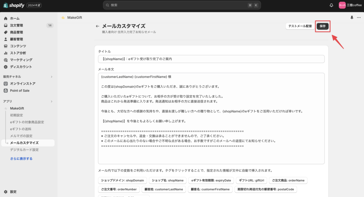The height and width of the screenshot is (197, 364).
Task: Click the さらに表示する link
Action: coord(21,159)
